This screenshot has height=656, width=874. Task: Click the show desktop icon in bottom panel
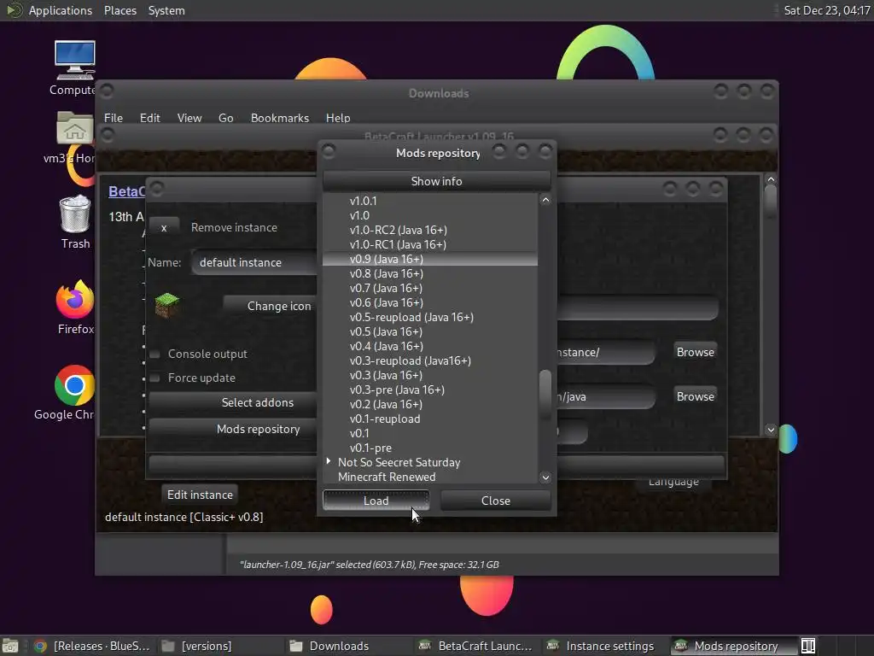10,646
